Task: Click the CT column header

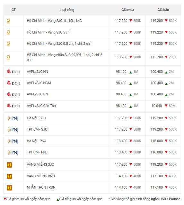Action: [13, 10]
